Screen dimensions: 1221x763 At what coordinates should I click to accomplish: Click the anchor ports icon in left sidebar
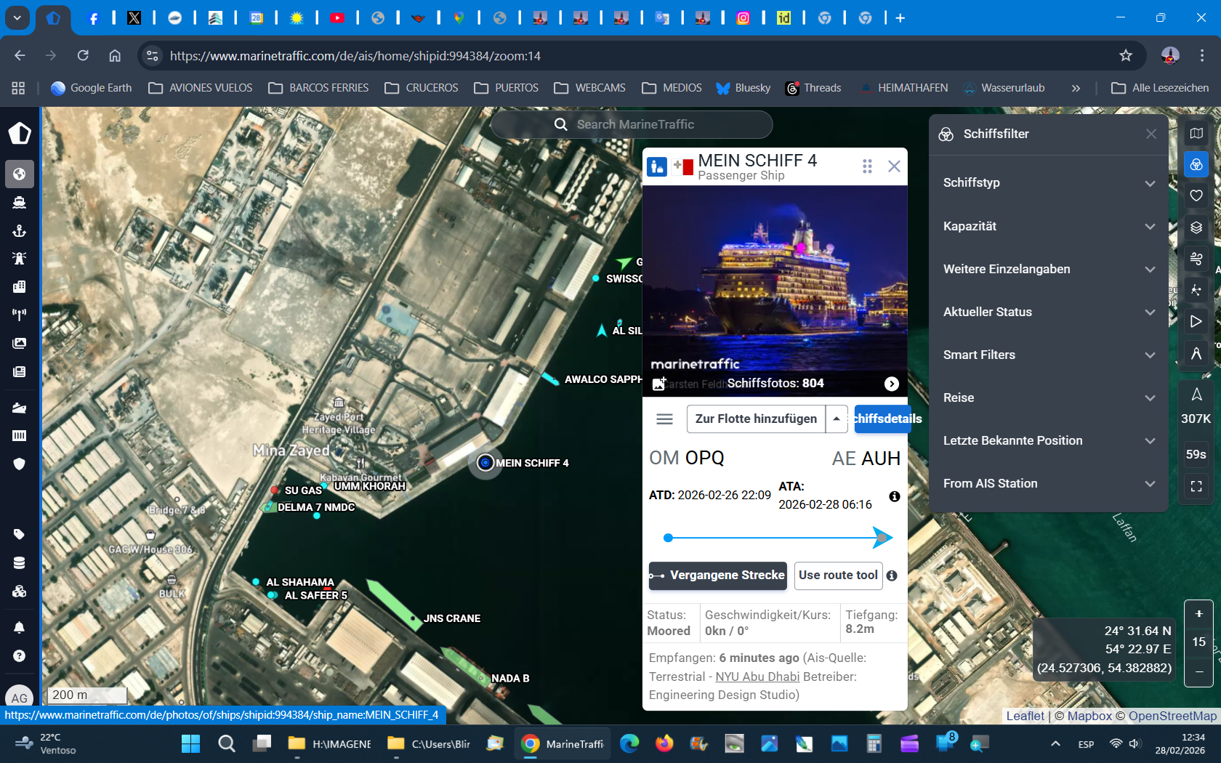coord(20,230)
